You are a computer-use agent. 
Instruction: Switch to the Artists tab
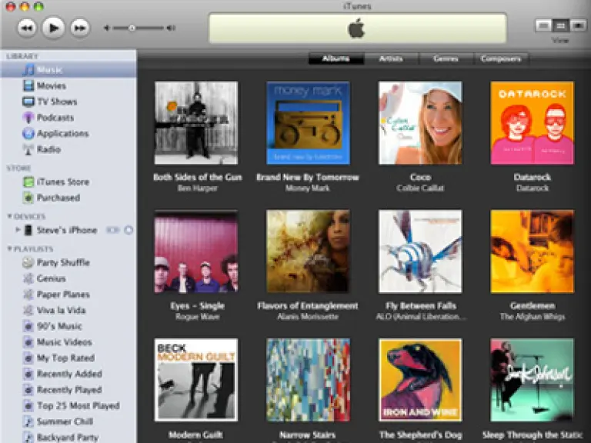[390, 58]
